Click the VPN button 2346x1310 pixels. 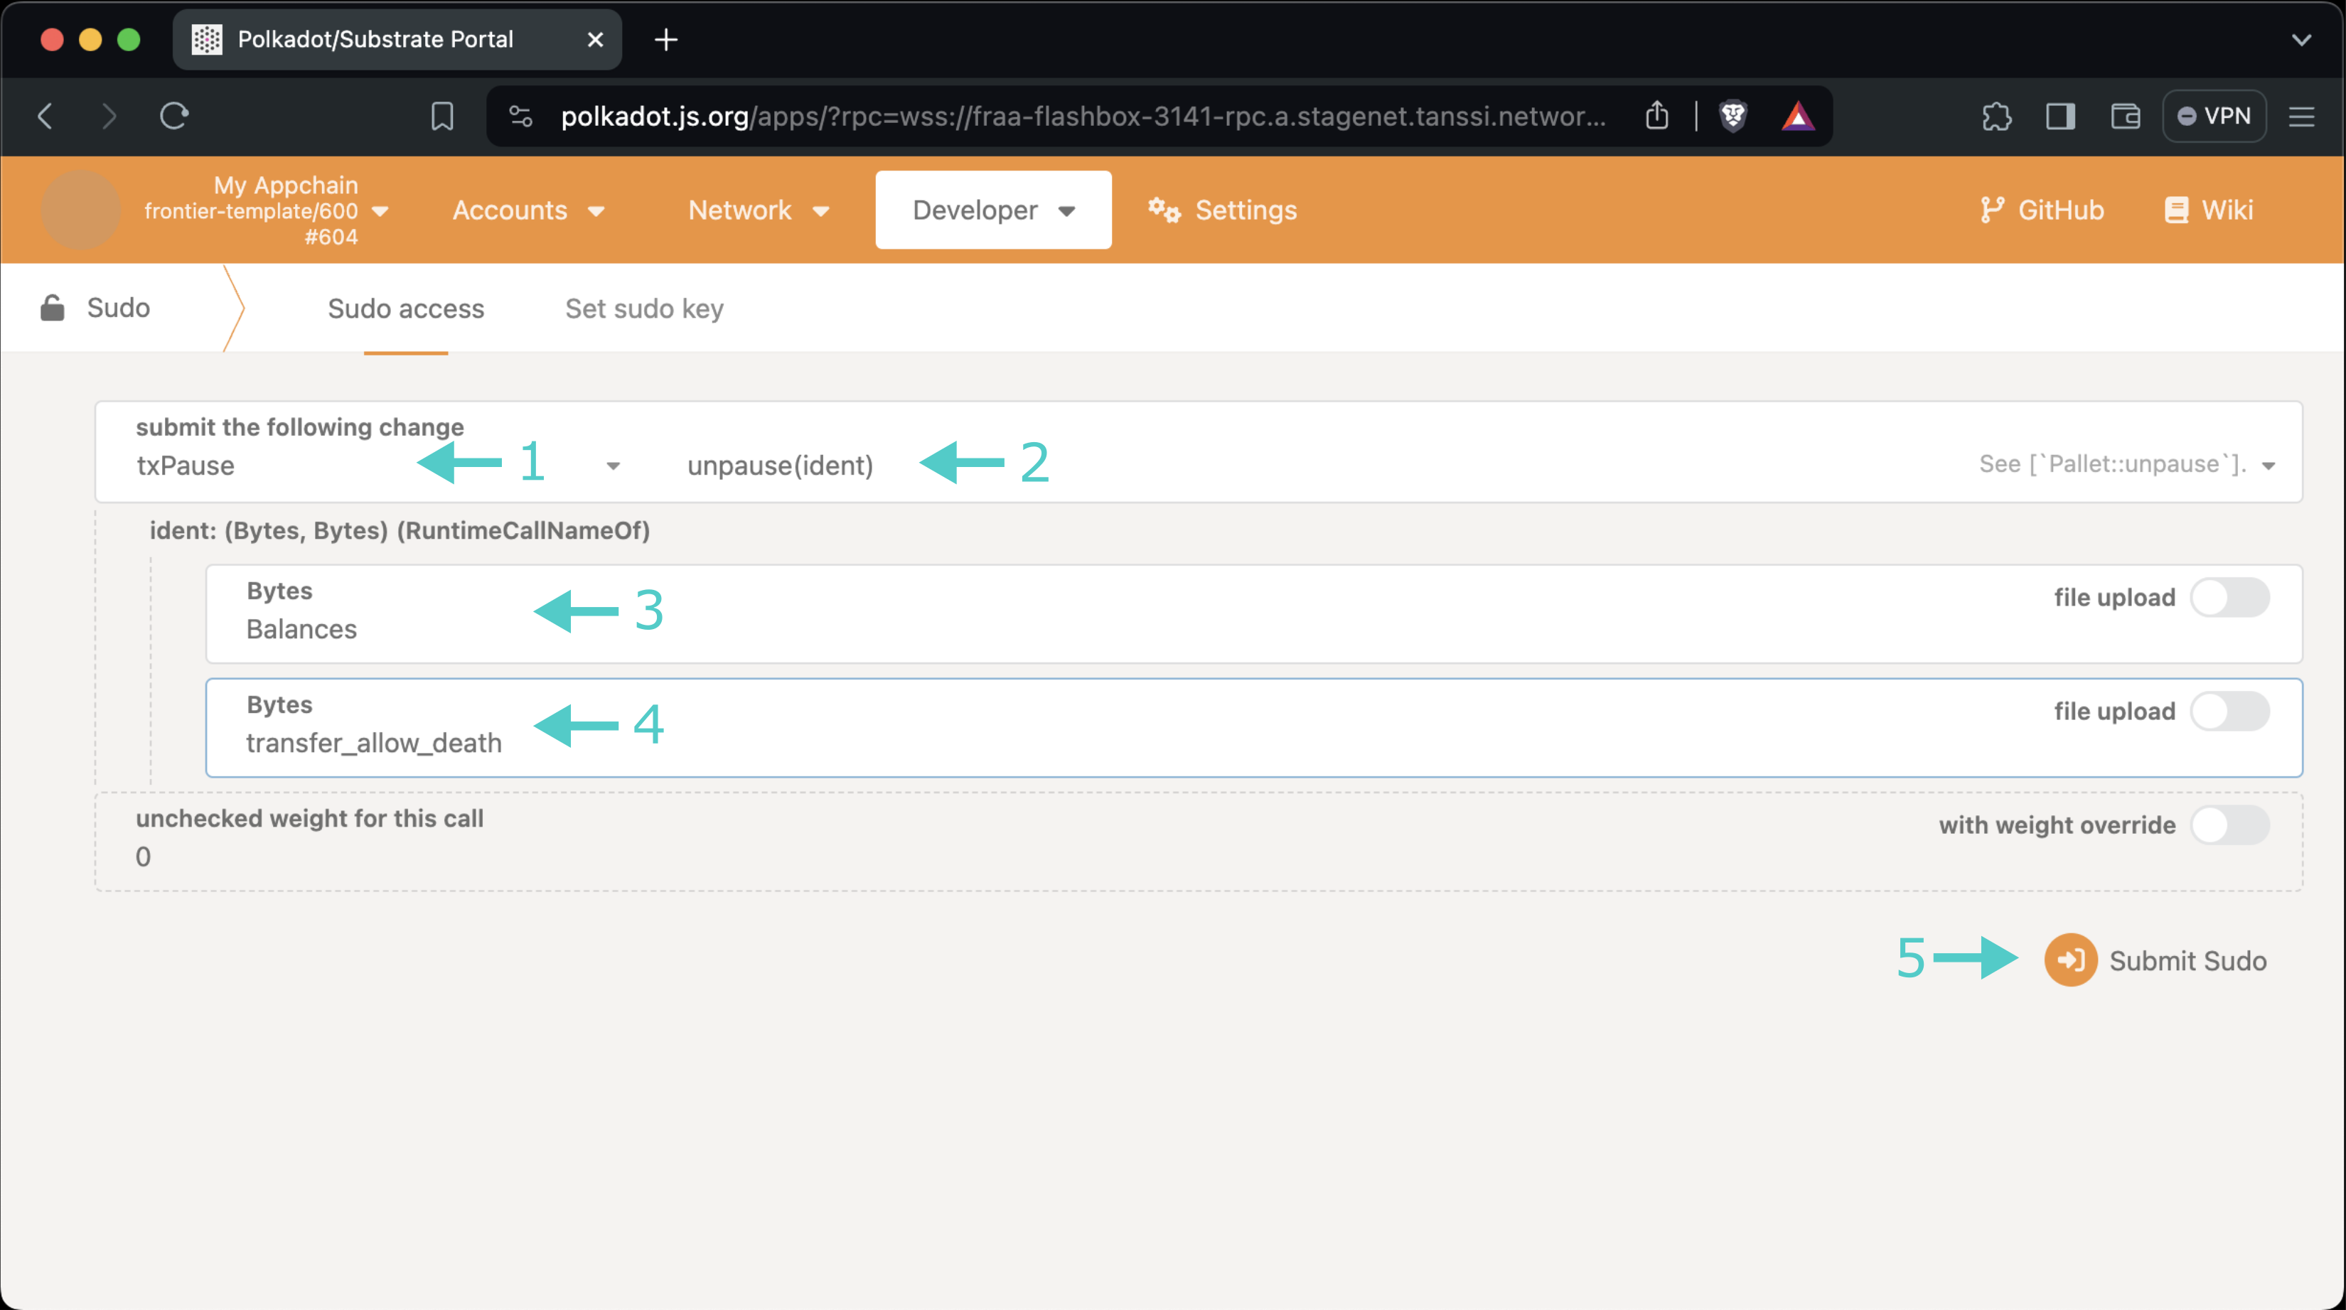click(x=2214, y=116)
